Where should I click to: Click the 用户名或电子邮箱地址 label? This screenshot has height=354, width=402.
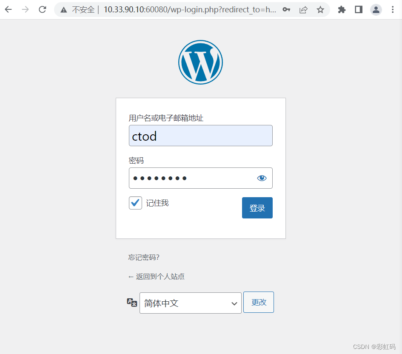166,118
